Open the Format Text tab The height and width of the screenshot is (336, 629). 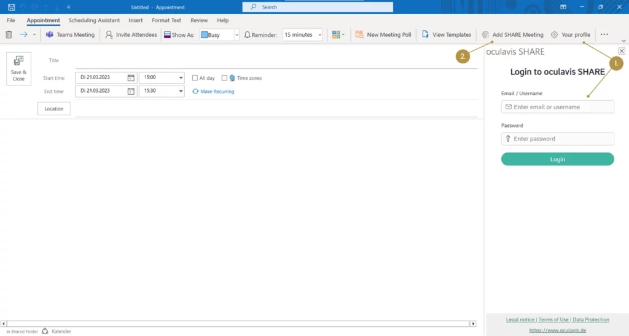point(166,20)
